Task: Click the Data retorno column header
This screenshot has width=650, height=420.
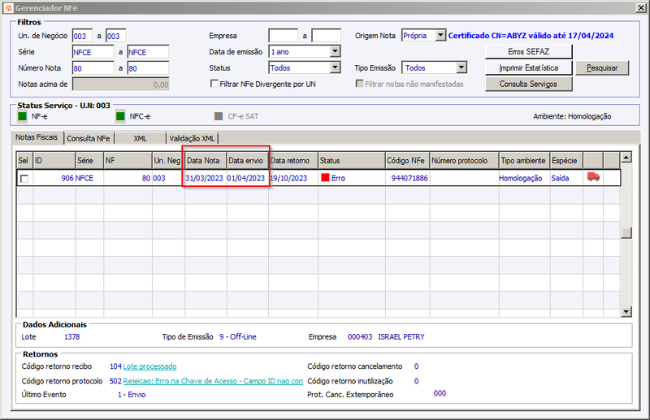Action: pos(293,161)
